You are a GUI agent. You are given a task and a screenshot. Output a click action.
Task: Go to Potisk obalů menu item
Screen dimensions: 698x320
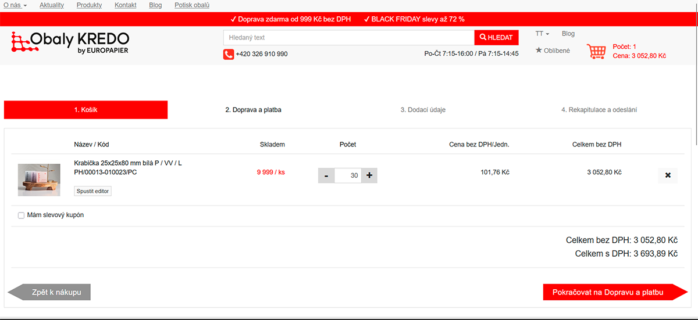(x=192, y=5)
